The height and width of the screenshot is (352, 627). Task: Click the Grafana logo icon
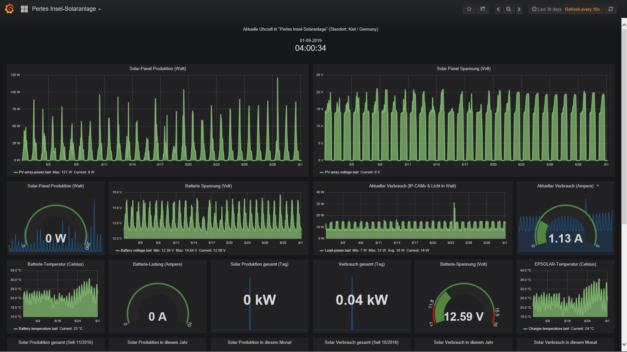[9, 9]
